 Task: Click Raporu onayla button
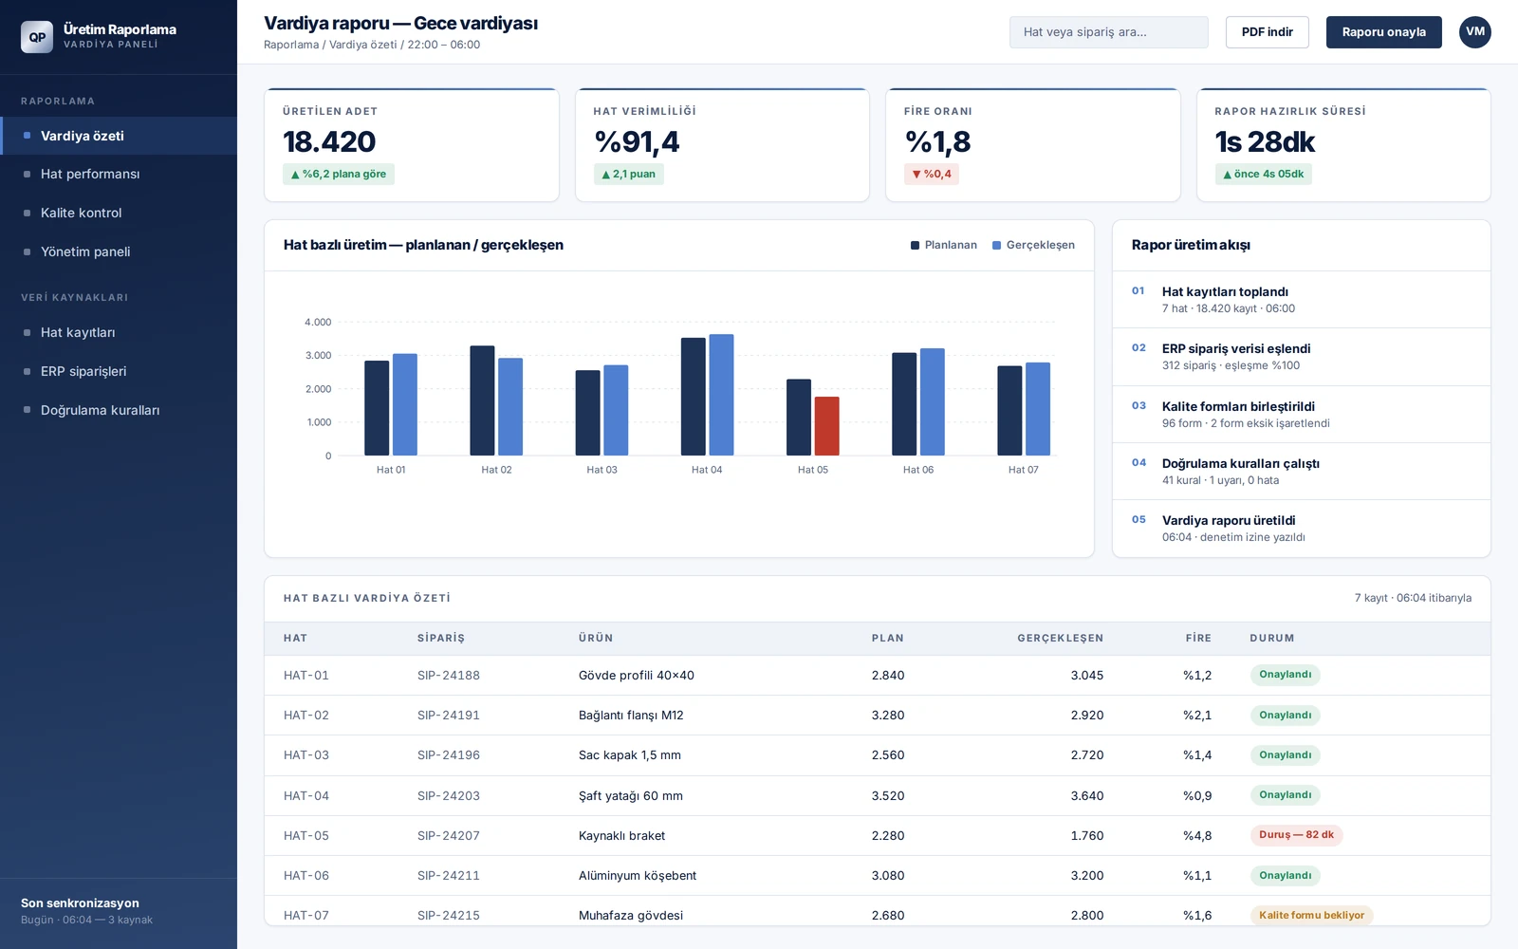tap(1383, 32)
